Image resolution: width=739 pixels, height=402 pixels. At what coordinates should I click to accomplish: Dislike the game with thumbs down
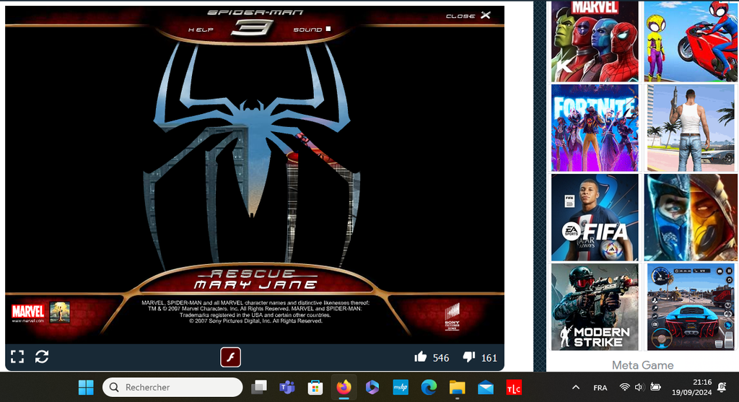click(x=469, y=357)
